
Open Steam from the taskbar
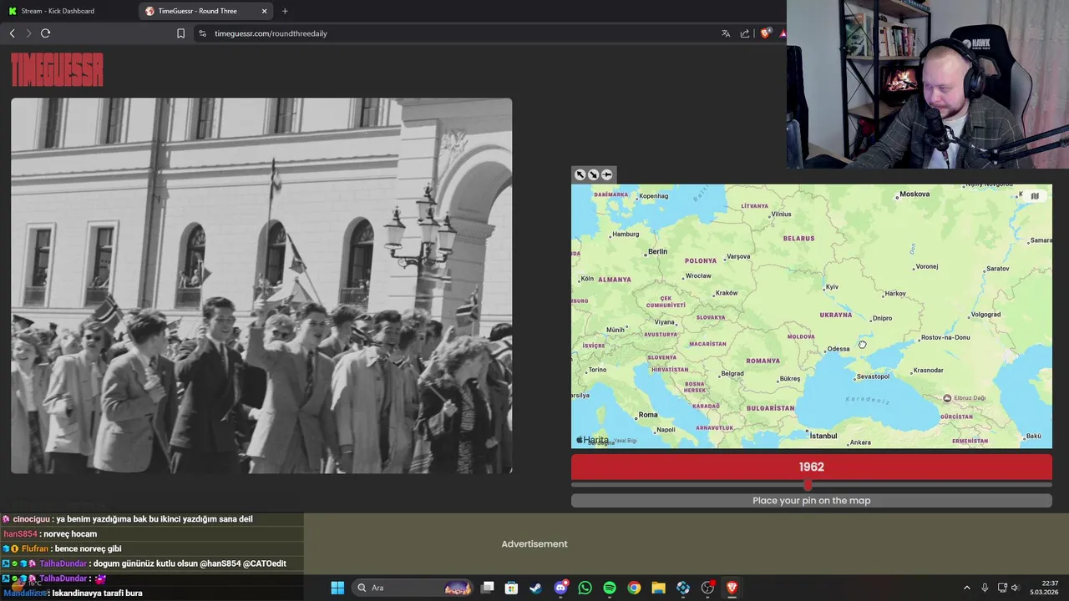pyautogui.click(x=535, y=588)
